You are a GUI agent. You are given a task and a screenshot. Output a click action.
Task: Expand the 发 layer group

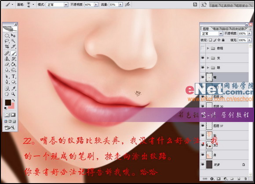click(x=208, y=58)
